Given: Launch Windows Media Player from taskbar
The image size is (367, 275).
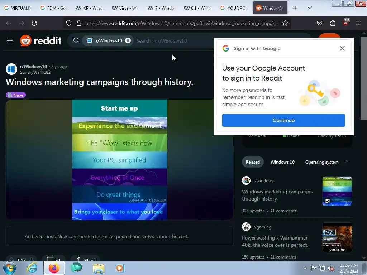Looking at the screenshot, I should tap(120, 268).
